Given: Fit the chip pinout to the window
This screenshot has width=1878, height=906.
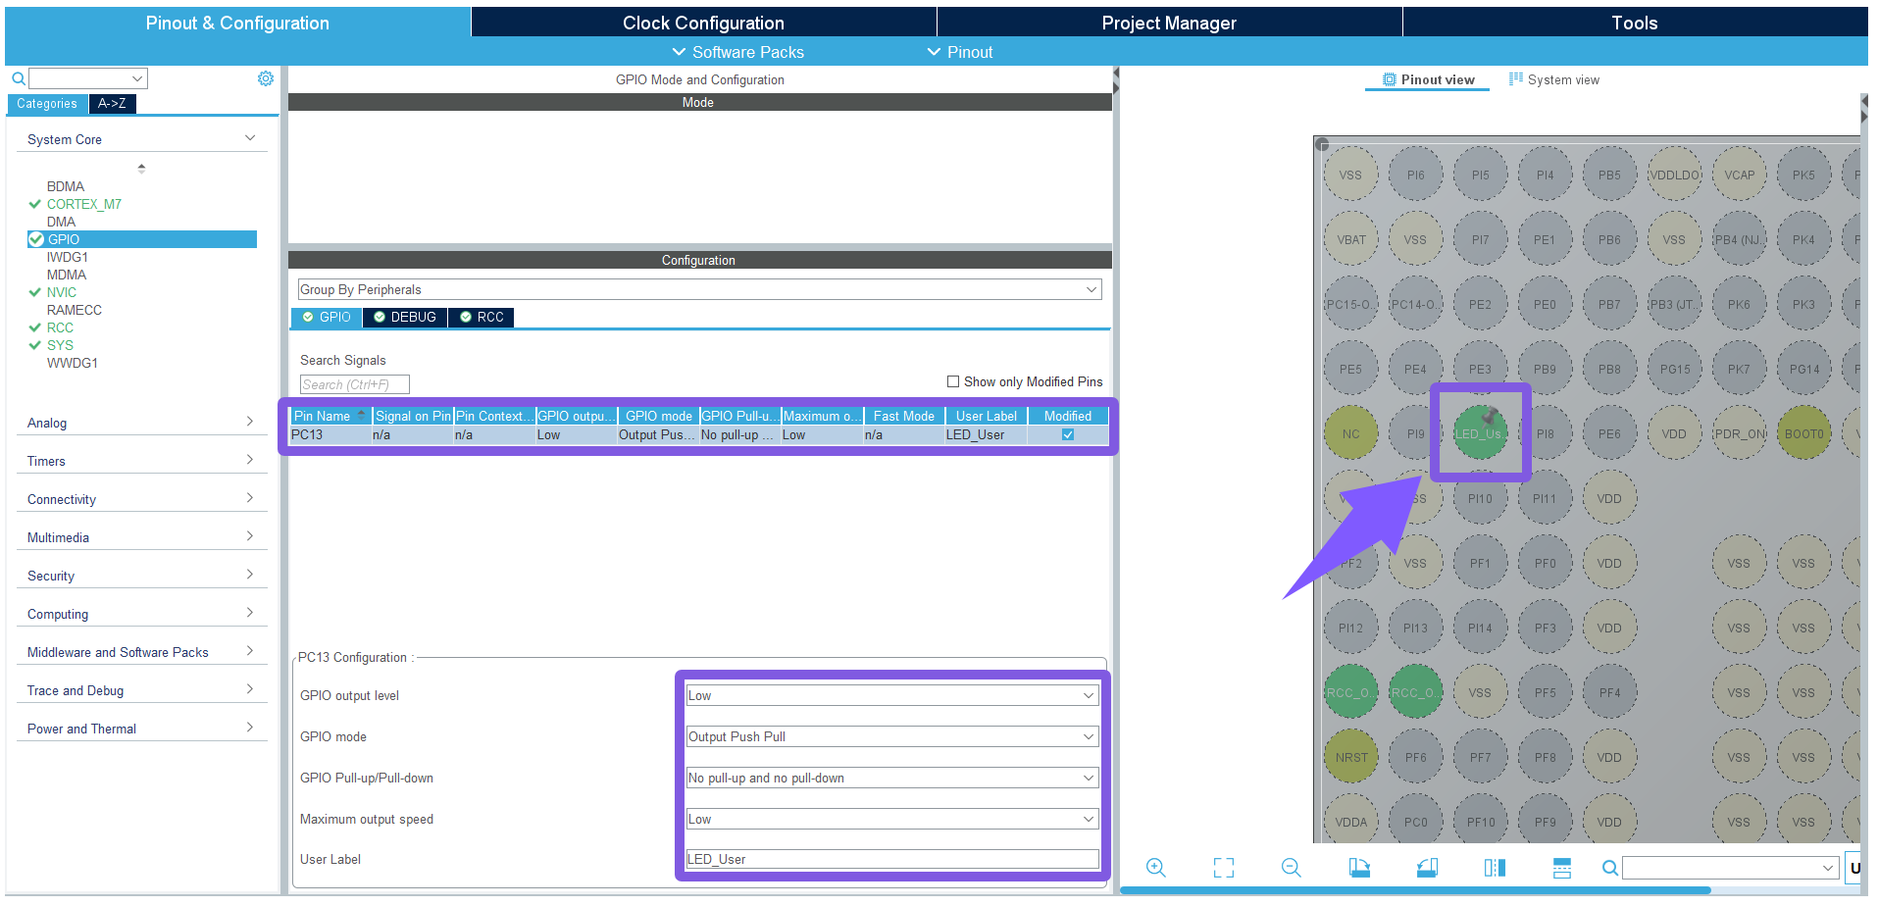Looking at the screenshot, I should 1224,868.
